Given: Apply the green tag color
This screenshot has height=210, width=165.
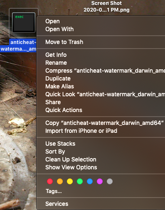Looking at the screenshot, I should pyautogui.click(x=80, y=181).
